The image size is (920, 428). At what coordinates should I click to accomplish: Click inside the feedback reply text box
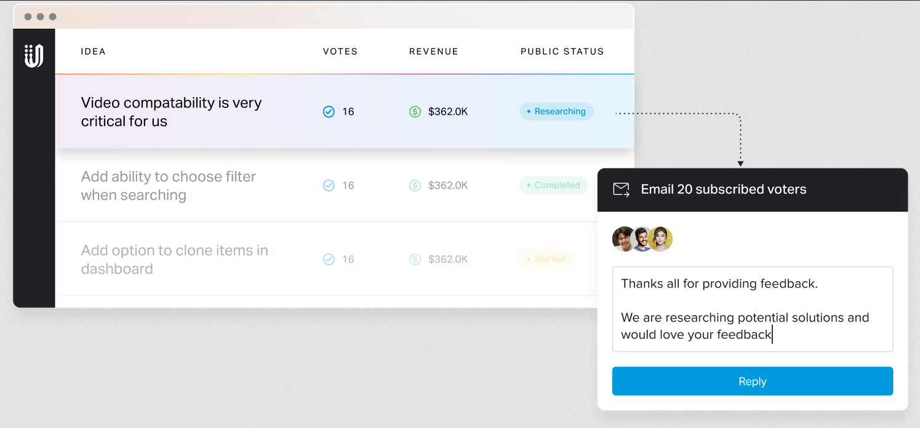coord(752,309)
